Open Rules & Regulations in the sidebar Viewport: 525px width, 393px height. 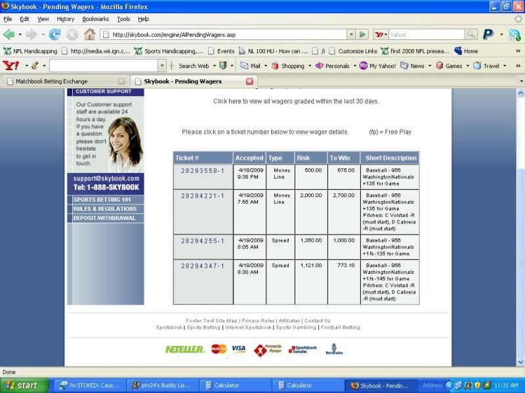[x=106, y=209]
